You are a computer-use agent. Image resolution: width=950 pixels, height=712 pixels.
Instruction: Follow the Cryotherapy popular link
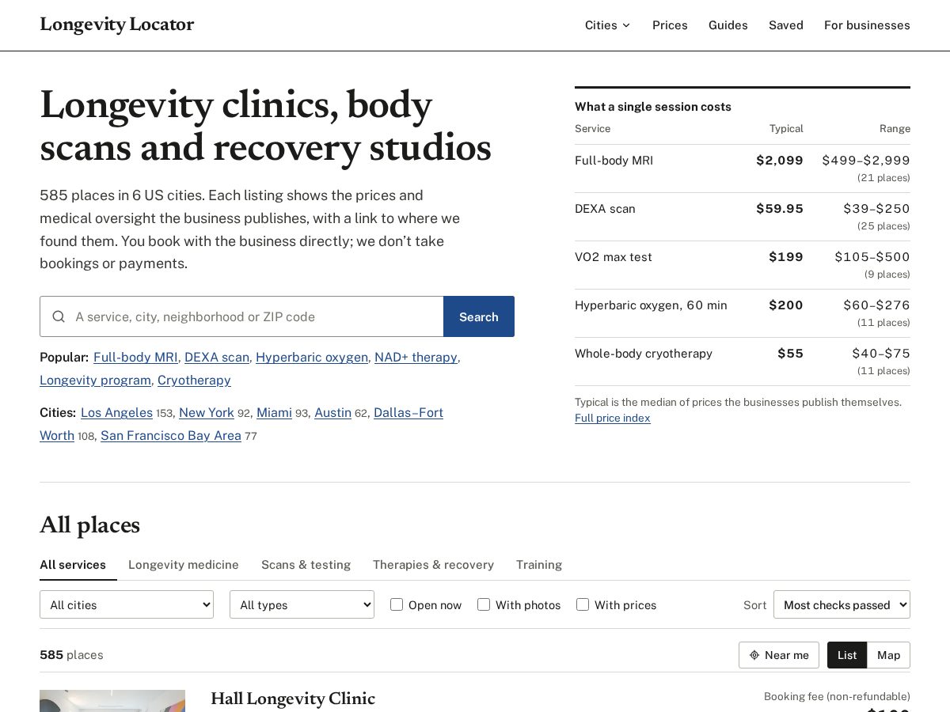pyautogui.click(x=194, y=380)
